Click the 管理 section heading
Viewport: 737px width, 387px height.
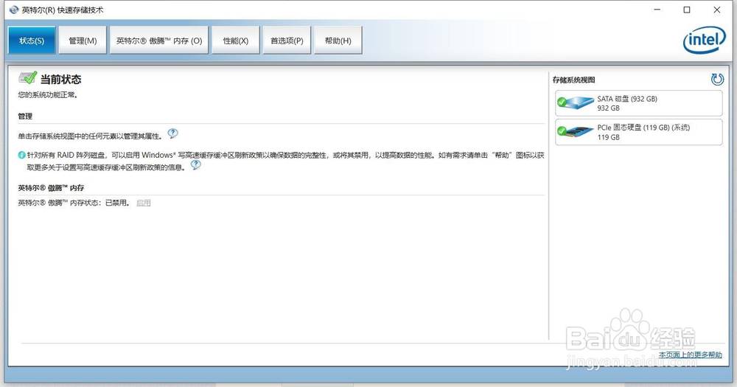pos(25,116)
